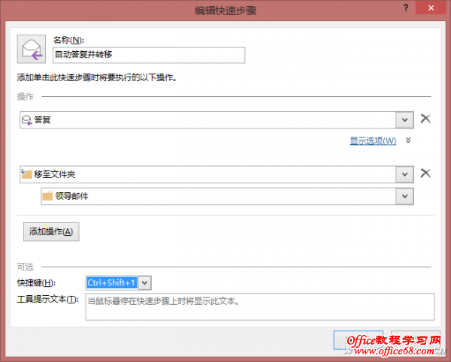Image resolution: width=451 pixels, height=362 pixels.
Task: Click the quick step envelope icon button
Action: click(32, 49)
